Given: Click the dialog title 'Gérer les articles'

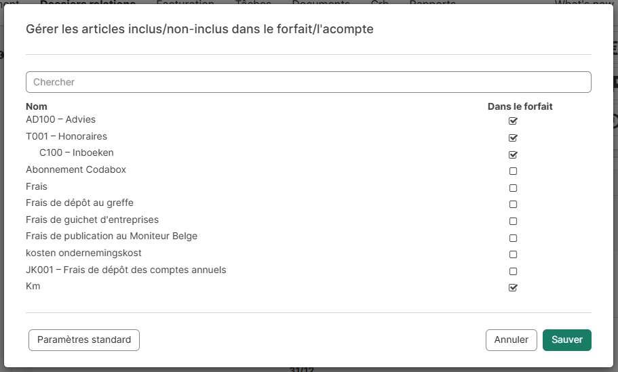Looking at the screenshot, I should pos(199,29).
